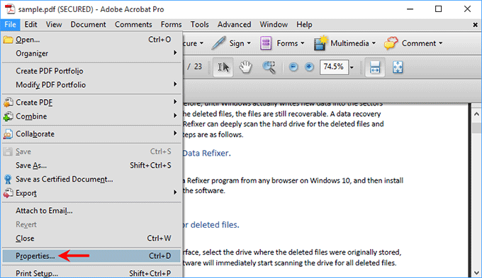Screen dimensions: 482x278
Task: Click the heading 'deleted files.'
Action: tap(215, 225)
